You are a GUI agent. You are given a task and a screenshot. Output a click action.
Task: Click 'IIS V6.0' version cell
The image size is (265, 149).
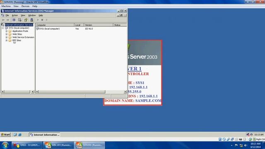[89, 29]
